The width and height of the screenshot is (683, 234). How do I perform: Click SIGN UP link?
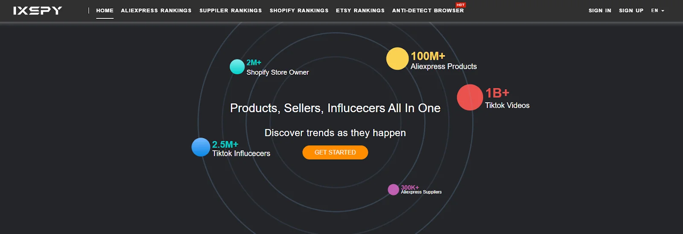point(631,11)
